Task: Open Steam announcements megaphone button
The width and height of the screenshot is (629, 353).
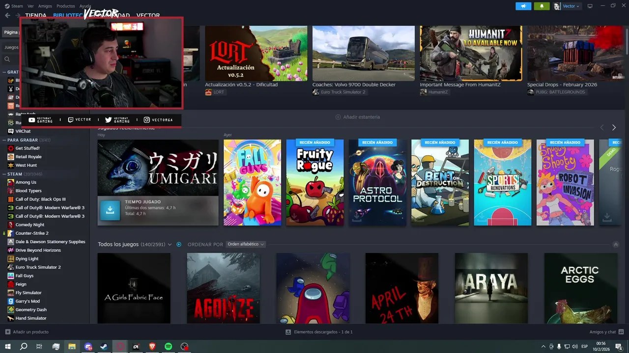Action: pos(523,6)
